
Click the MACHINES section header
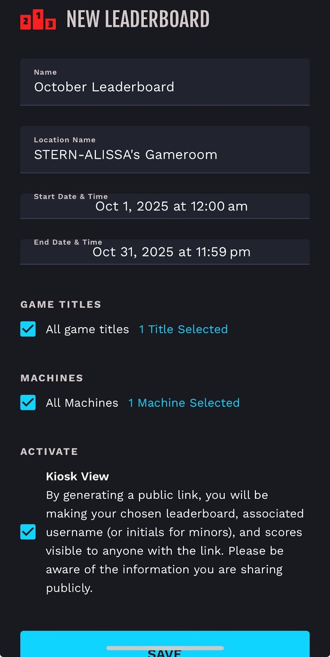click(52, 378)
